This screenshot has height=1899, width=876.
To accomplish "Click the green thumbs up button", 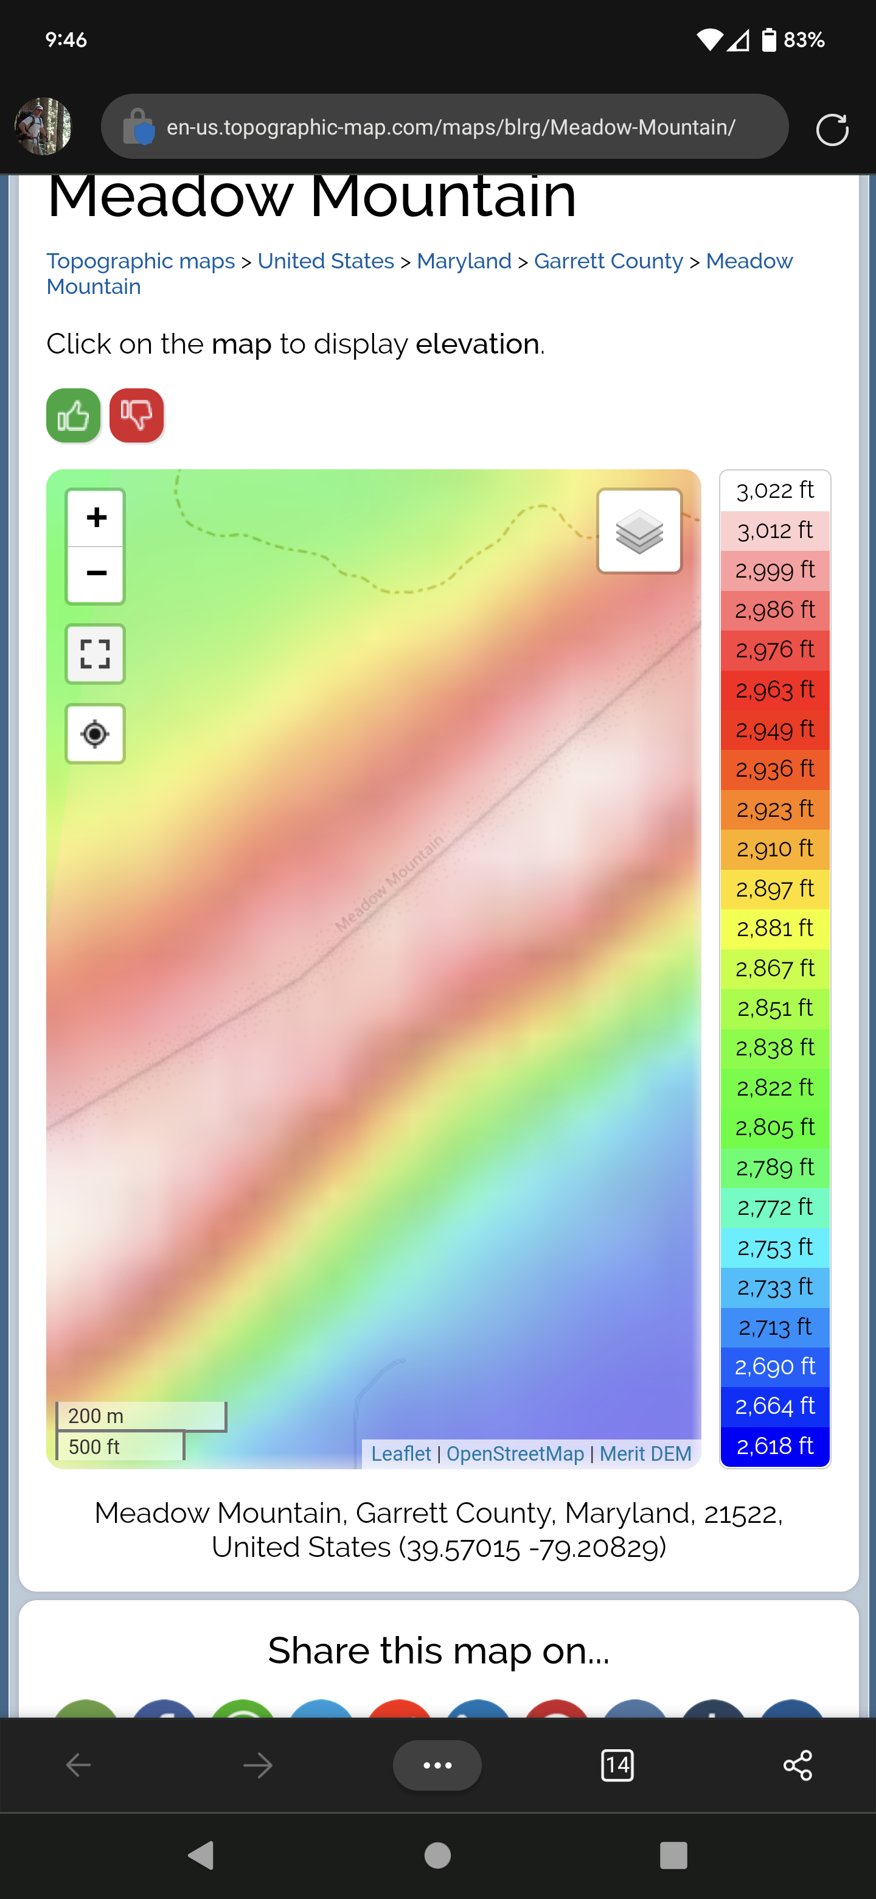I will tap(74, 416).
